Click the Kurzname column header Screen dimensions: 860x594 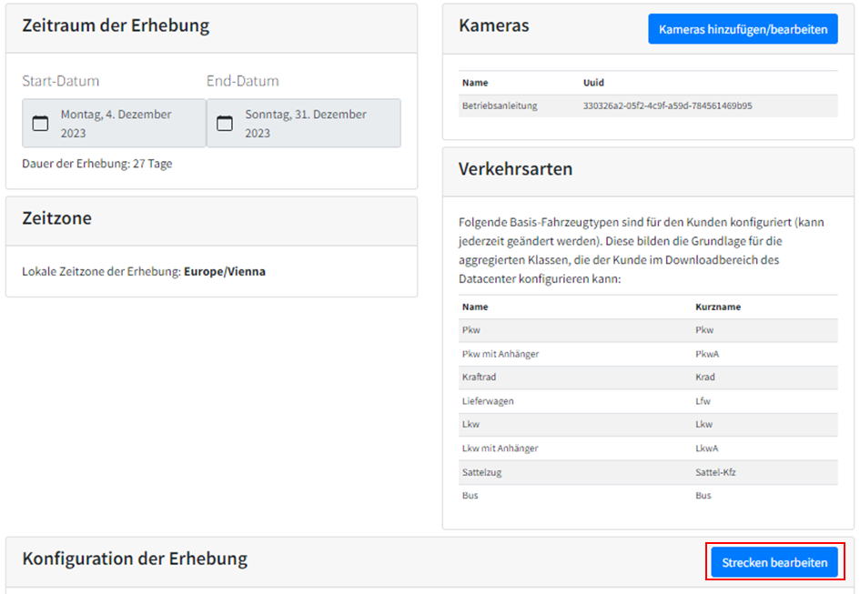[718, 307]
